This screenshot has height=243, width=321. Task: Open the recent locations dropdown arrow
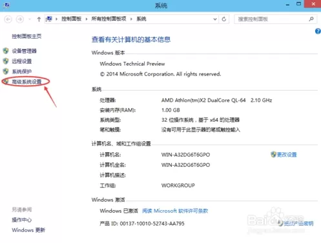coord(30,19)
